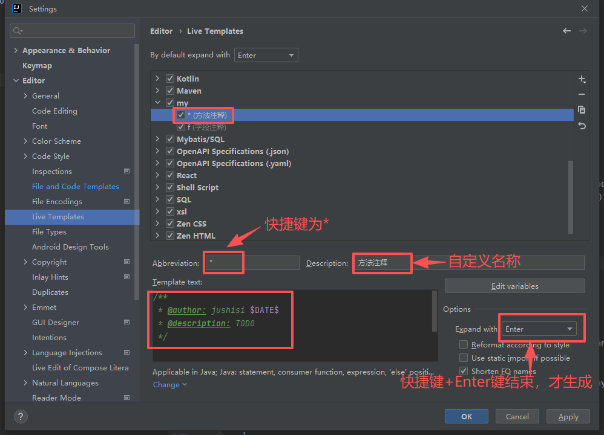Click the settings sidebar scrollbar
604x435 pixels.
[136, 172]
